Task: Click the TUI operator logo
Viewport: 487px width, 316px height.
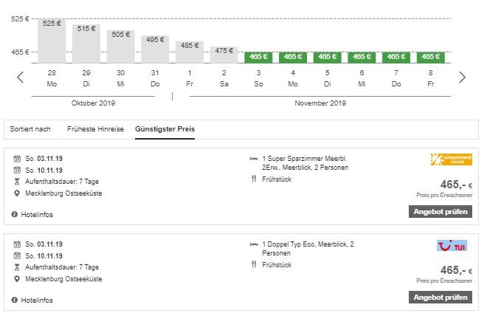Action: [451, 245]
